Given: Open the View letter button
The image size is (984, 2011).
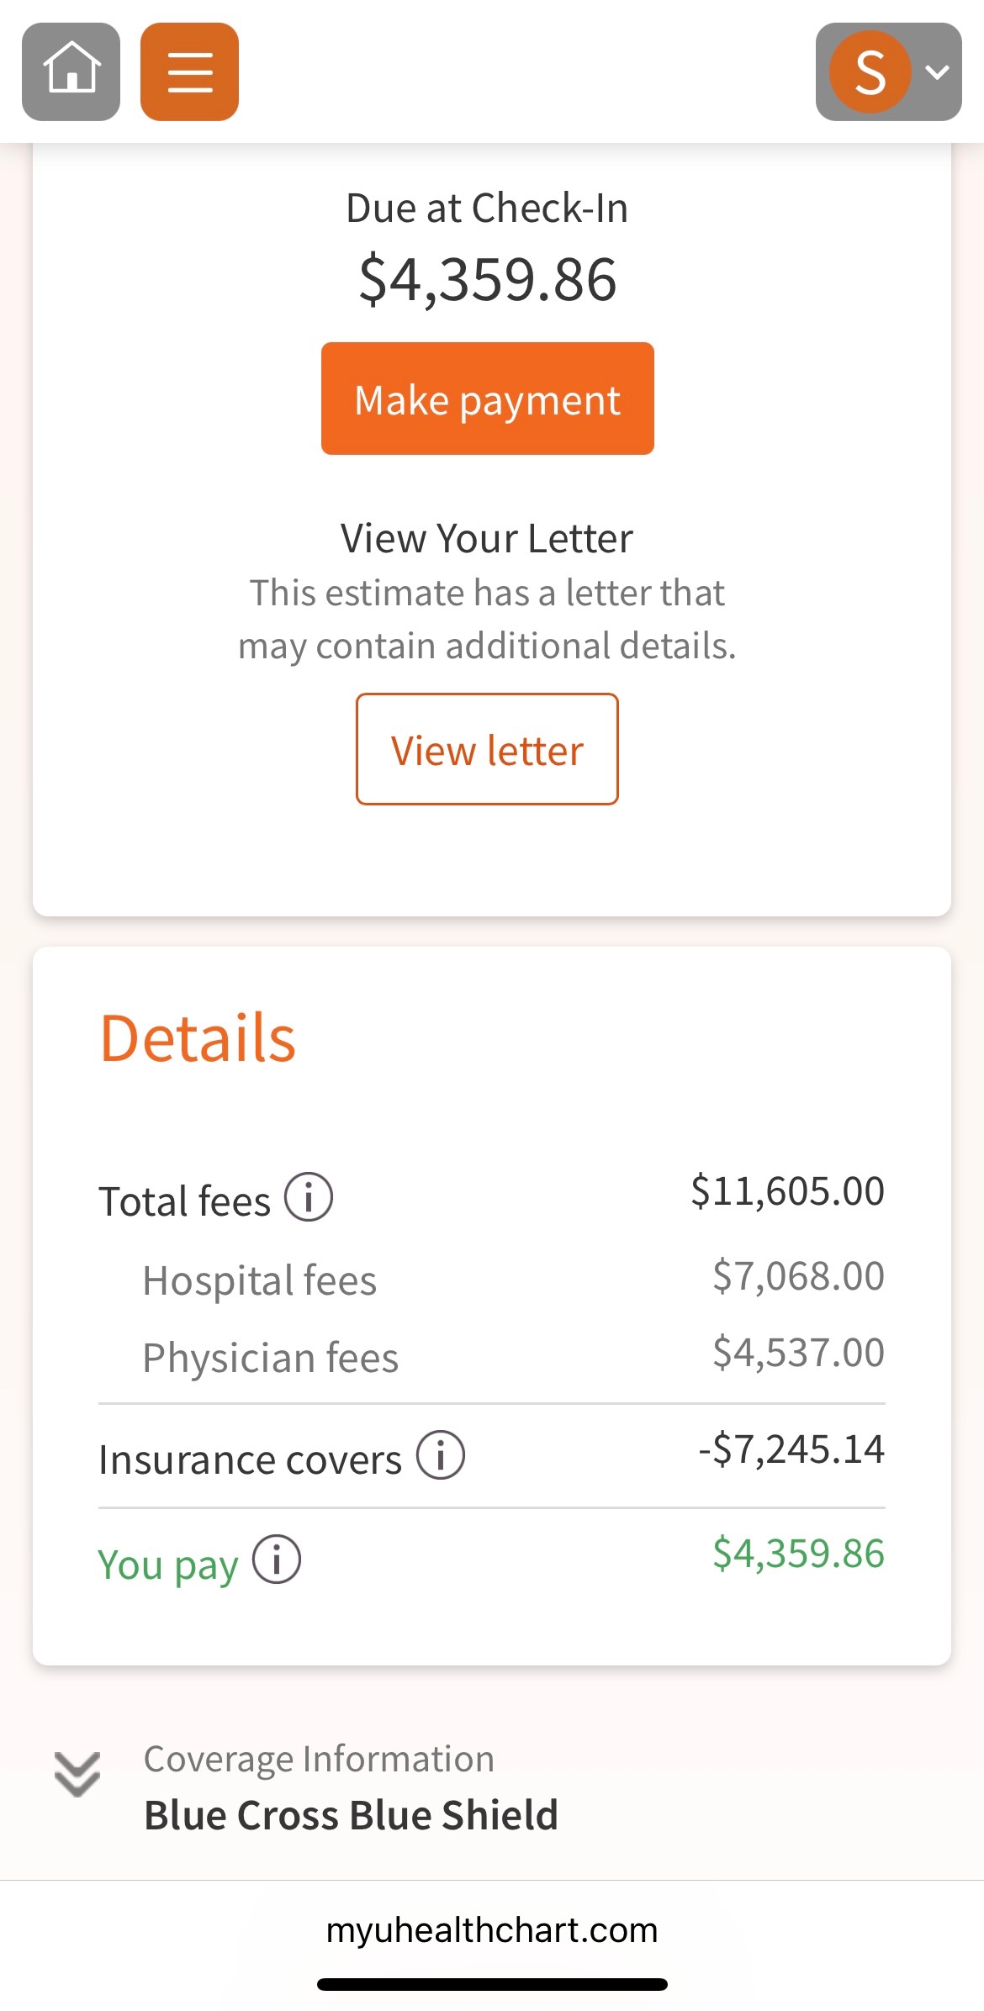Looking at the screenshot, I should pos(487,749).
